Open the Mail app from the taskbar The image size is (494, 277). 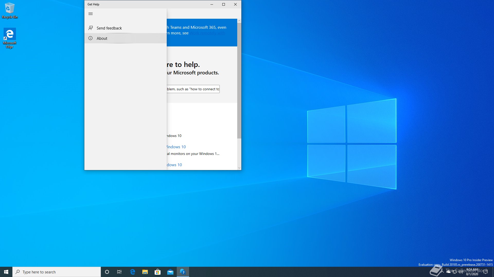pos(170,272)
